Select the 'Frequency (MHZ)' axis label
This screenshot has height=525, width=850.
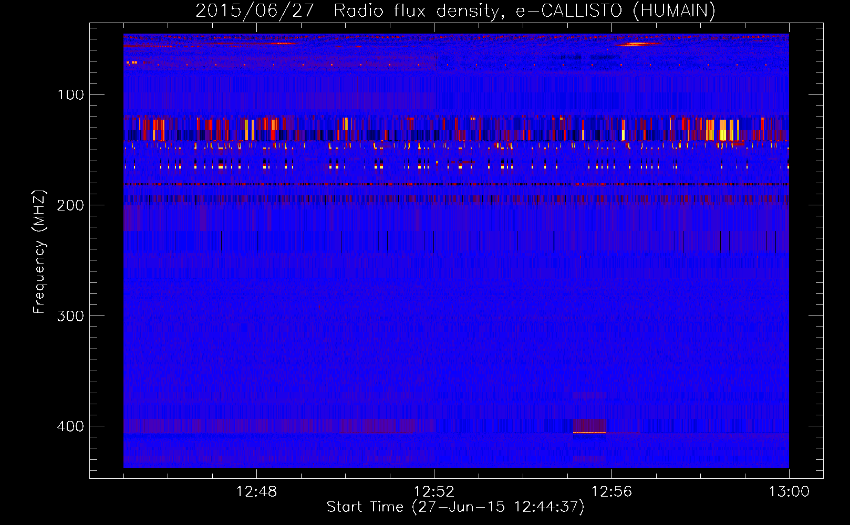click(39, 252)
